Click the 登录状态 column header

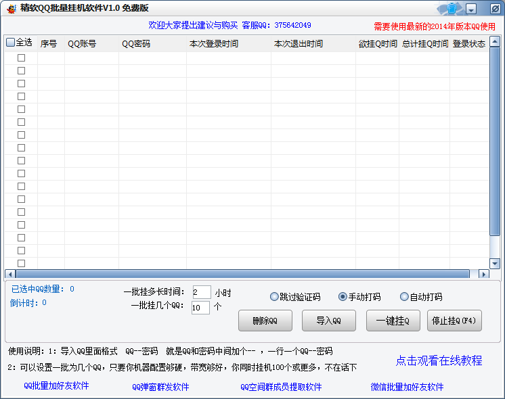click(469, 44)
